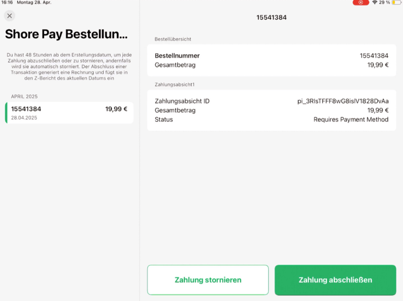Tap the time display 16:16
Image resolution: width=403 pixels, height=301 pixels.
(x=7, y=2)
